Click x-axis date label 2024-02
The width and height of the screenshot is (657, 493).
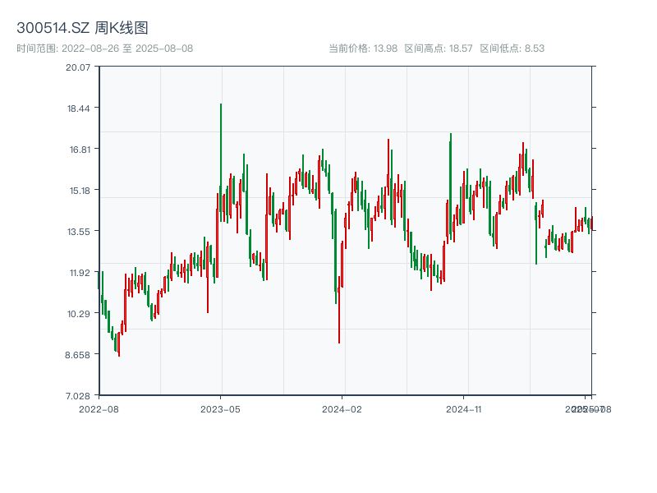(x=342, y=409)
